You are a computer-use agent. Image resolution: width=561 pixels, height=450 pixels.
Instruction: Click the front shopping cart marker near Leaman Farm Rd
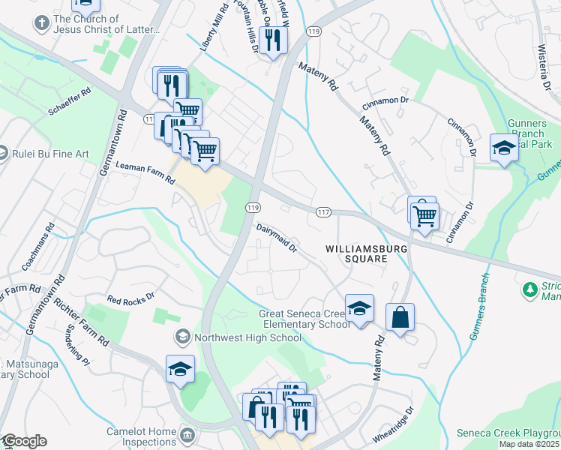click(205, 154)
